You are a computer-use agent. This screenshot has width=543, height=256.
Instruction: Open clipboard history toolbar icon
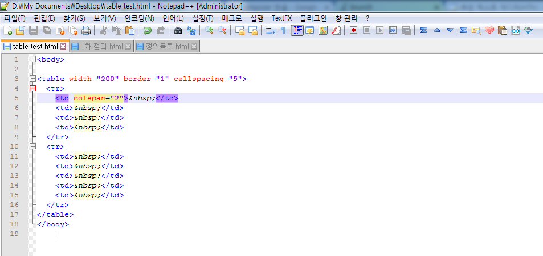tap(503, 30)
